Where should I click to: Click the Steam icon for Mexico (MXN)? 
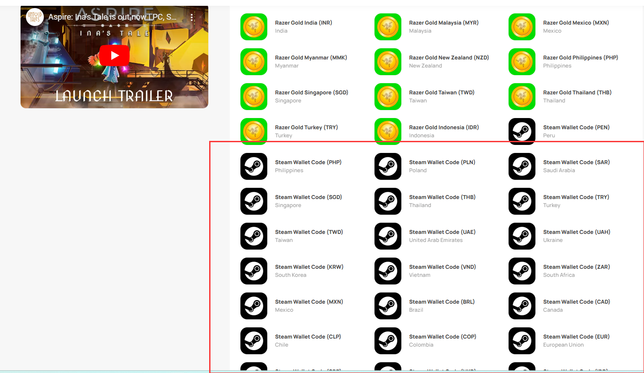point(254,306)
